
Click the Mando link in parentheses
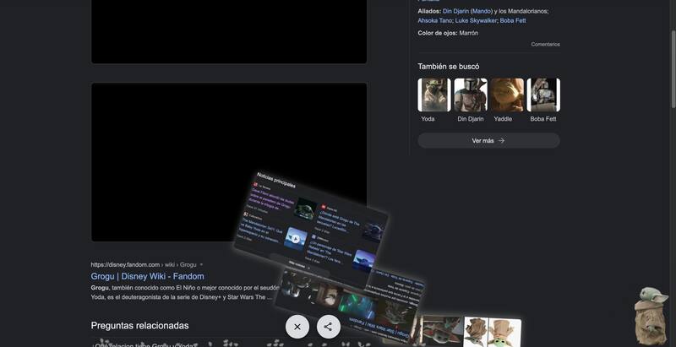[x=482, y=11]
